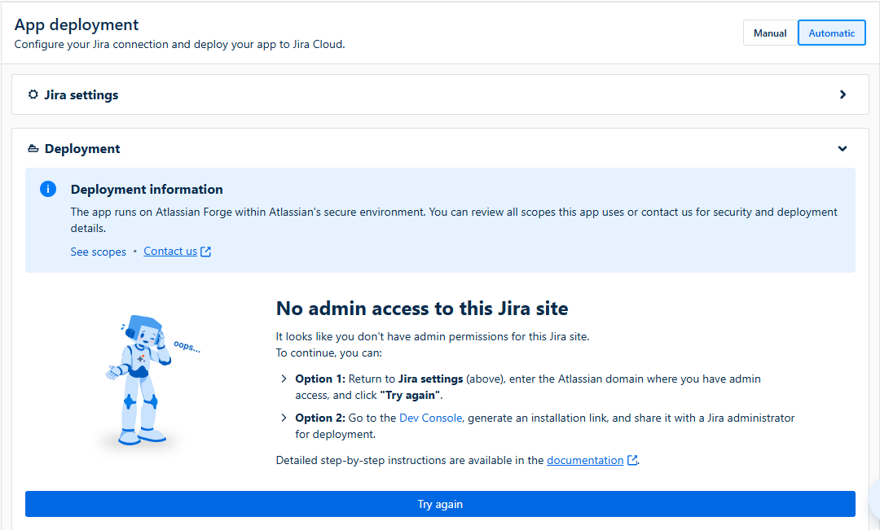Click the floating round widget at right edge
The height and width of the screenshot is (530, 880).
point(874,495)
